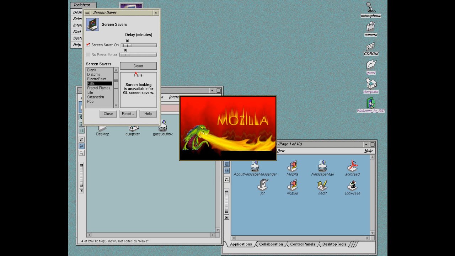455x256 pixels.
Task: Open the Toolchest Help menu
Action: point(77,45)
